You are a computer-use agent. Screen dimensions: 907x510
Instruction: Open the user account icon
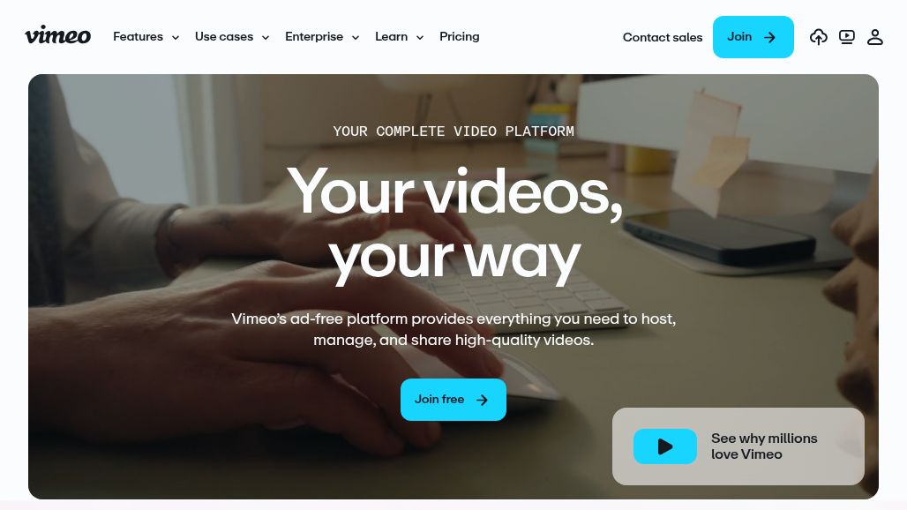click(x=874, y=37)
